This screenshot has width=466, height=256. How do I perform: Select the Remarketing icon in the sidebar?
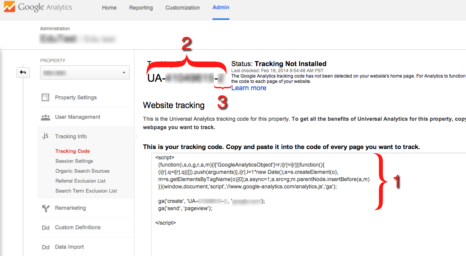(45, 208)
